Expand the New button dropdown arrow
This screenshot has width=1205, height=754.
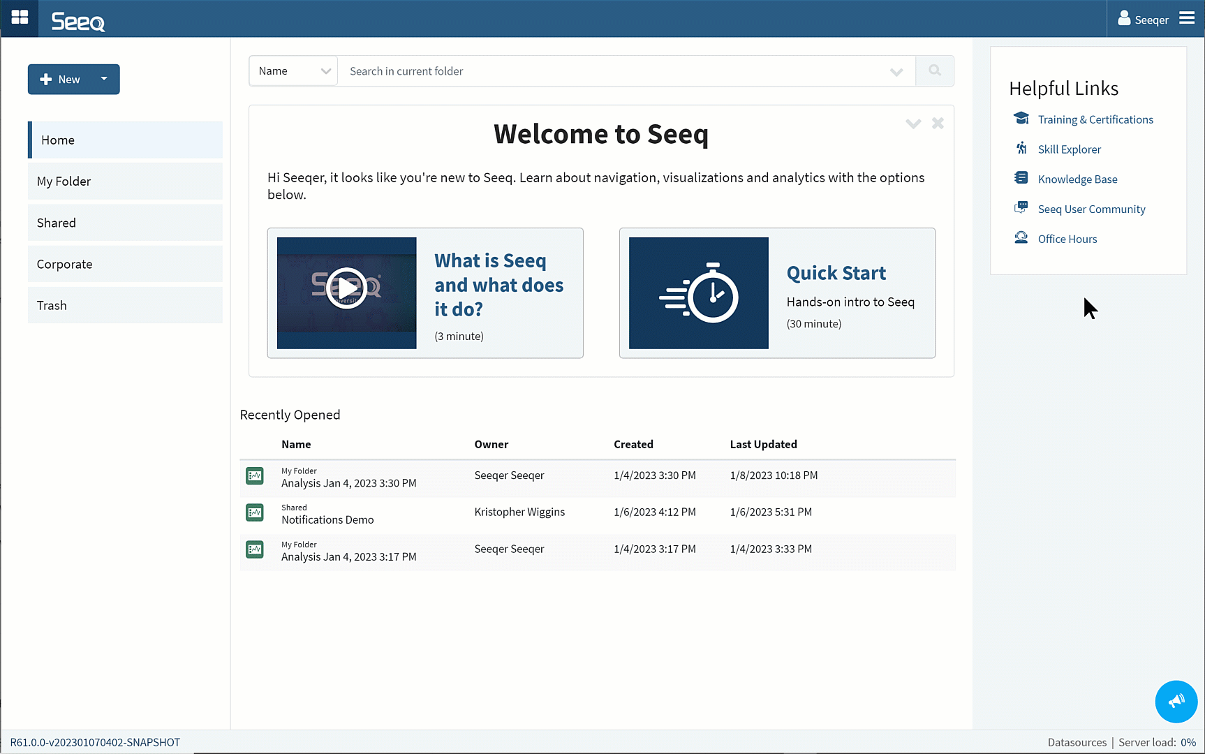[104, 79]
